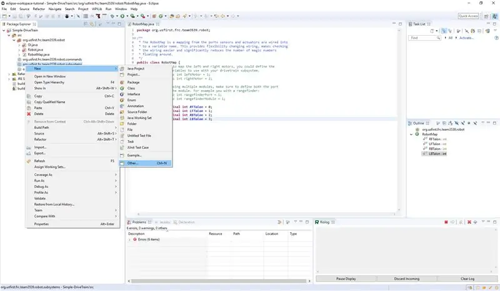The height and width of the screenshot is (291, 500).
Task: Open the Run button dropdown arrow
Action: tap(127, 16)
